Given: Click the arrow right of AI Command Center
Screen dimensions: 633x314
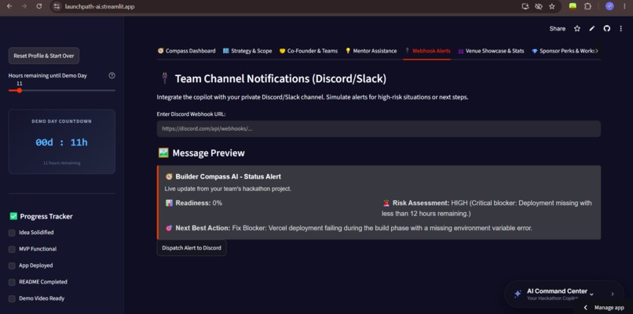Looking at the screenshot, I should (613, 294).
